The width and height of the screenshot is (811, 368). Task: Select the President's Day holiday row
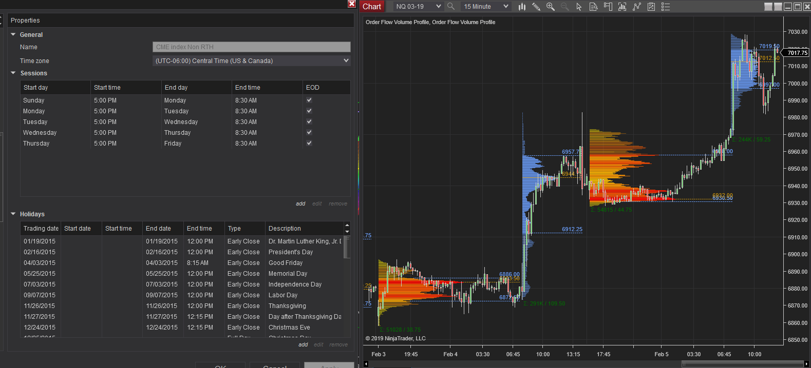tap(182, 252)
